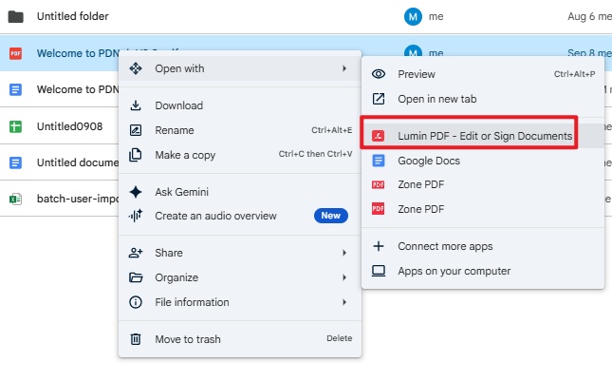
Task: Click the red PDF file icon of selected row
Action: pos(15,53)
